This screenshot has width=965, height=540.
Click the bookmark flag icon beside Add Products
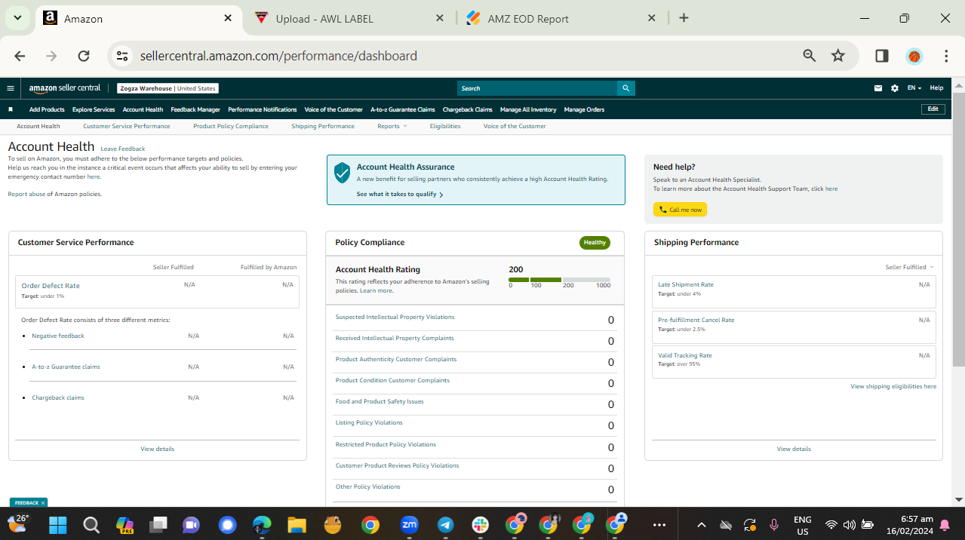[11, 109]
